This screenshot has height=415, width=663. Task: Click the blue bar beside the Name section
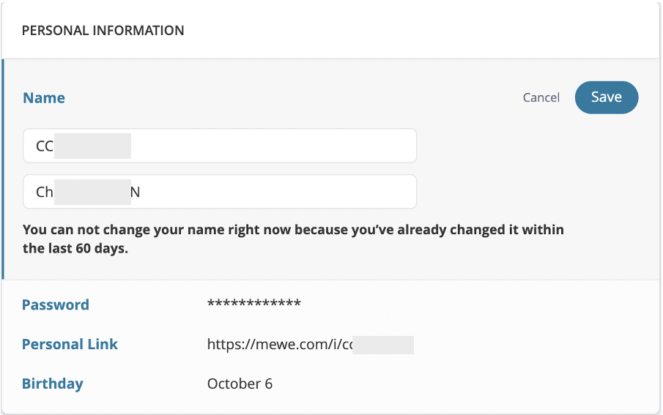click(3, 169)
